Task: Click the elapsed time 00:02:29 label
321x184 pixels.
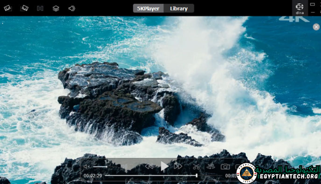Action: point(92,176)
